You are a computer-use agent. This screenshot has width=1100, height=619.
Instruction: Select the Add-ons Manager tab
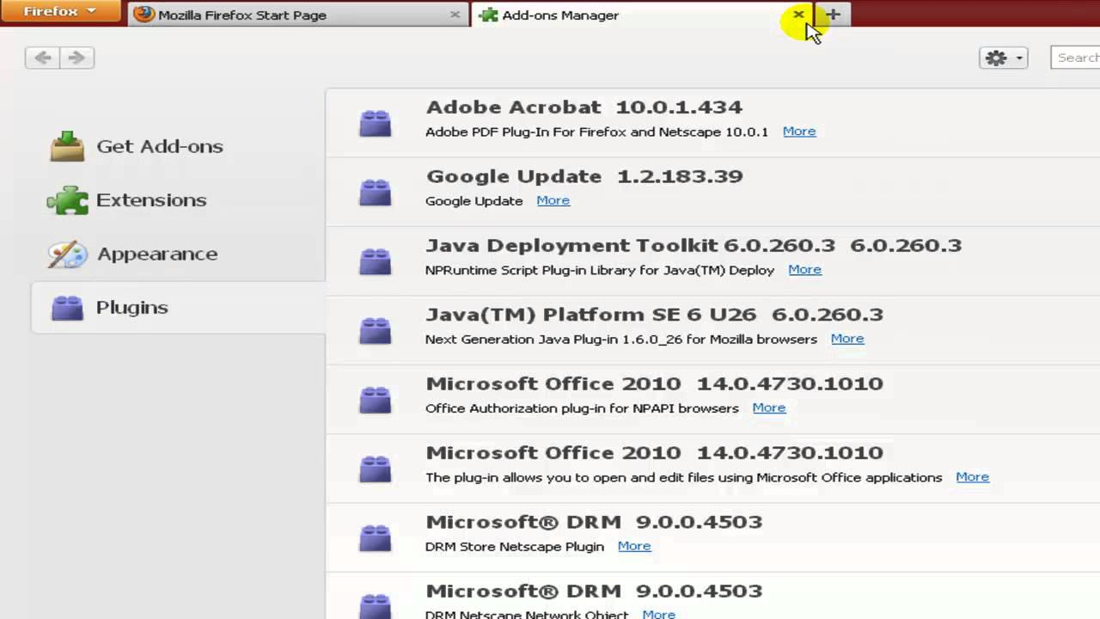pos(644,15)
